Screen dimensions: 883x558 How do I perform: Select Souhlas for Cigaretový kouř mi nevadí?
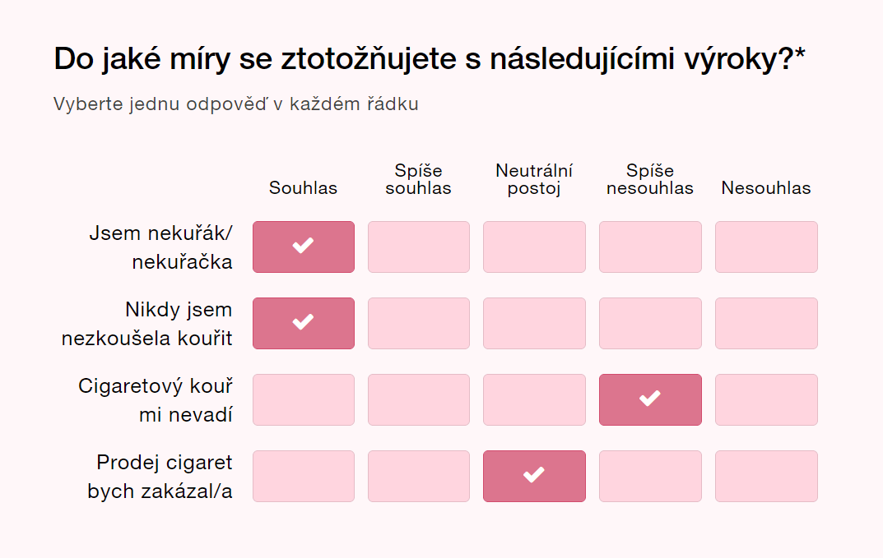click(304, 399)
